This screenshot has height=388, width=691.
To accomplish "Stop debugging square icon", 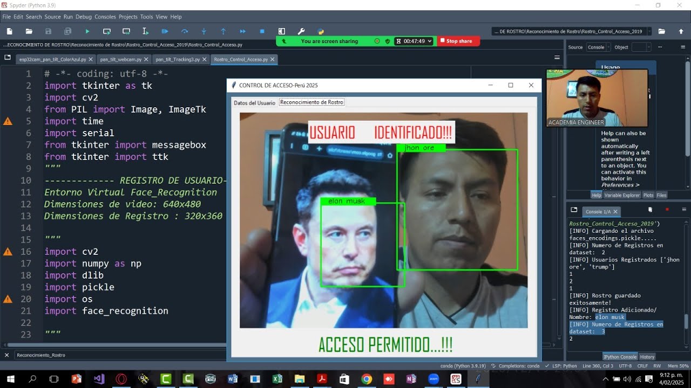I will [262, 31].
